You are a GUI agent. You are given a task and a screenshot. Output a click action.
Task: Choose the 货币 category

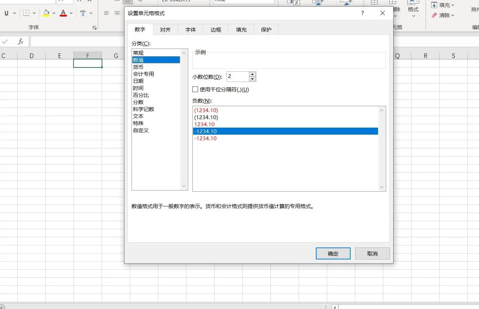point(156,67)
